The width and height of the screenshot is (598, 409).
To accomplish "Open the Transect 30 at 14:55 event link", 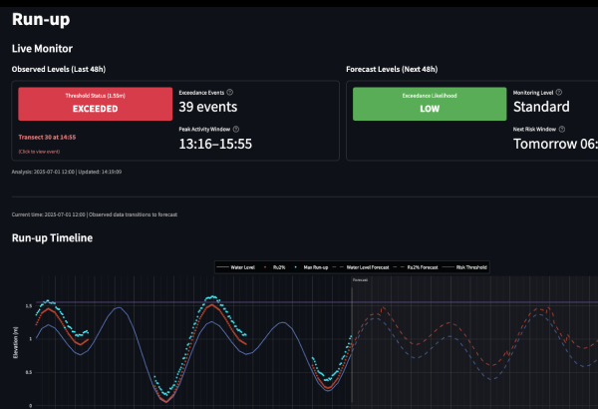I will tap(47, 137).
